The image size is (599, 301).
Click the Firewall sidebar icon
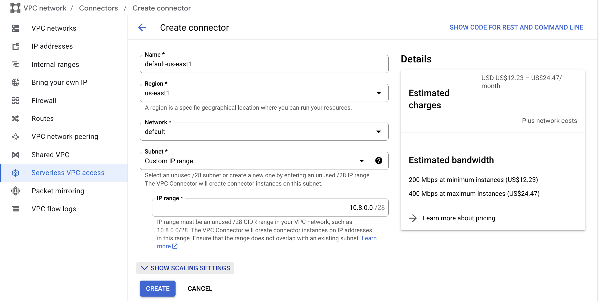(x=16, y=101)
